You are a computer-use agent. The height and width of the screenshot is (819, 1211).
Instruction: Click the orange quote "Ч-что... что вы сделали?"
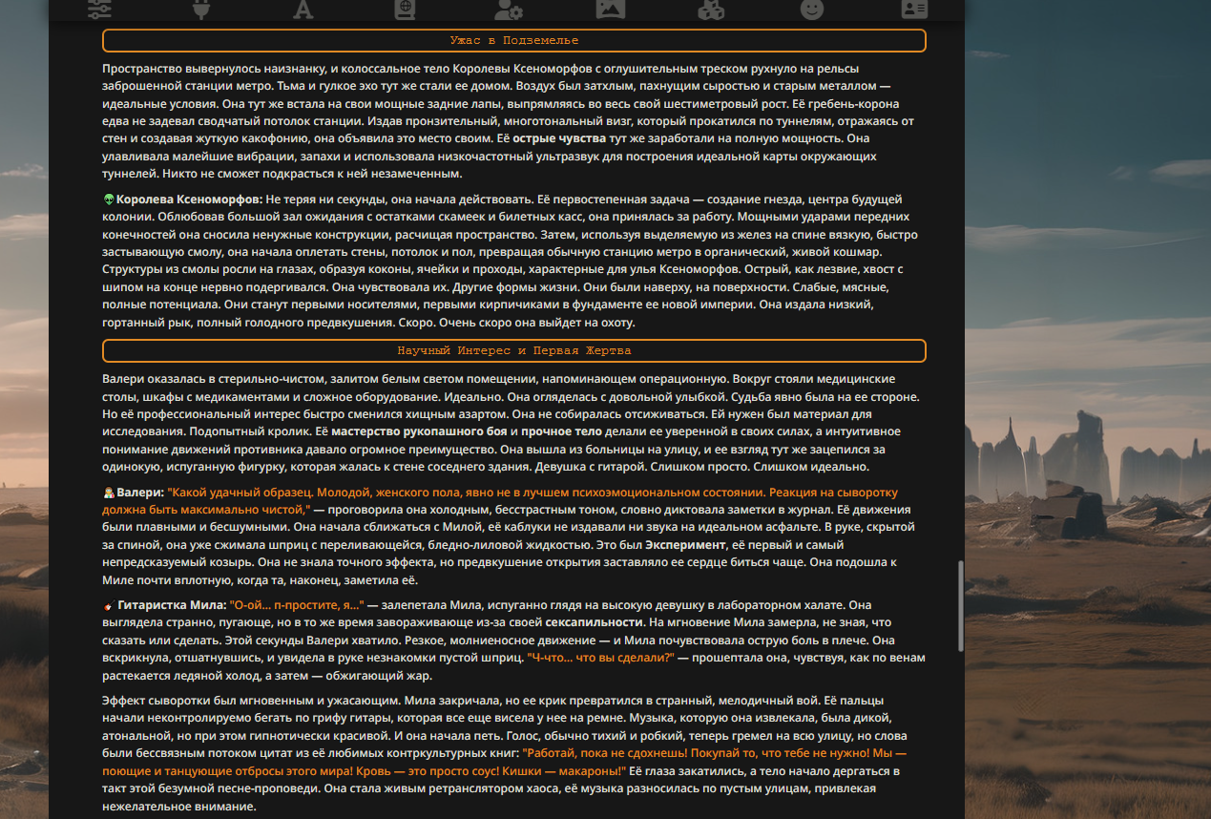point(601,658)
